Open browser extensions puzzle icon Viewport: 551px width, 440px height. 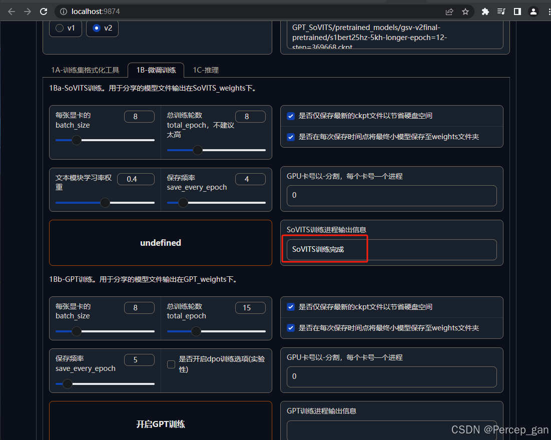point(485,12)
